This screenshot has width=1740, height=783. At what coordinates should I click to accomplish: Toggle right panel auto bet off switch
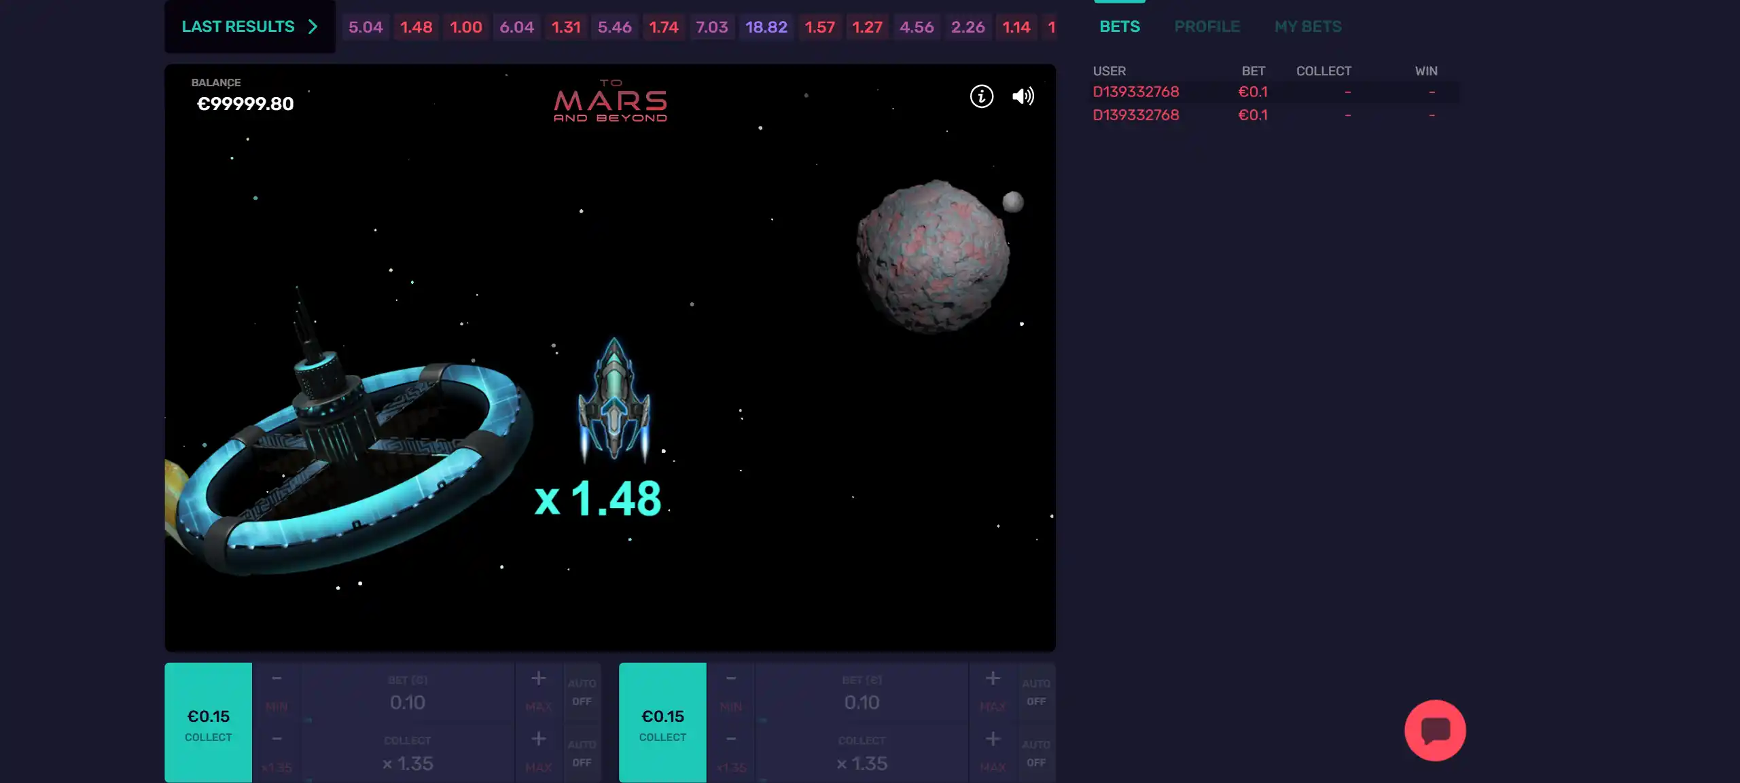coord(1035,692)
